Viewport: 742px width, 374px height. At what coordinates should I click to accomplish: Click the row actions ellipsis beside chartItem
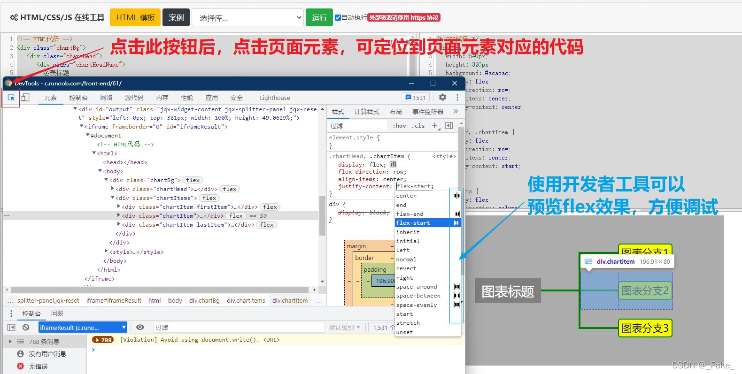pos(7,216)
